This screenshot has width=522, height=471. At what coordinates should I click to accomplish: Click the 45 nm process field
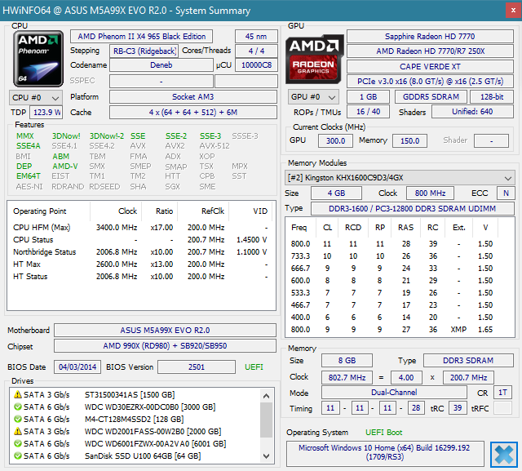point(256,36)
